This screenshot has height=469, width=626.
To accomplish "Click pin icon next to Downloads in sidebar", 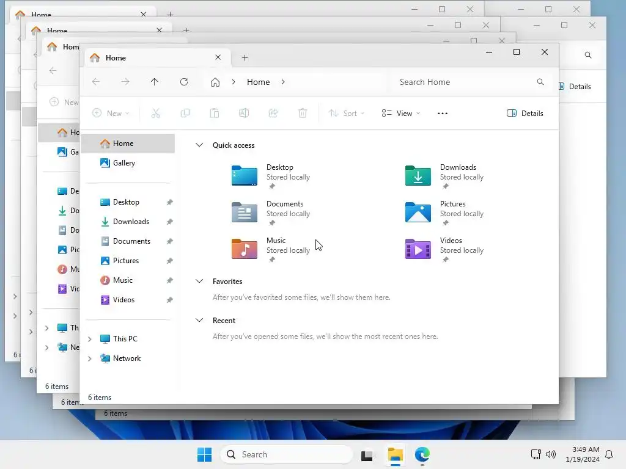I will click(170, 222).
